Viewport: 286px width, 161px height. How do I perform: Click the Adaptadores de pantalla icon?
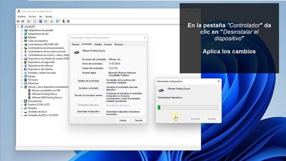coord(25,30)
